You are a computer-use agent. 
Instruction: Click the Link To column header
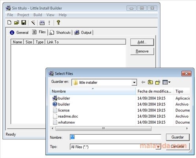point(85,42)
